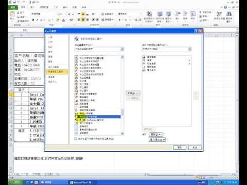
Task: Switch to the Insert ribbon tab
Action: (x=32, y=7)
